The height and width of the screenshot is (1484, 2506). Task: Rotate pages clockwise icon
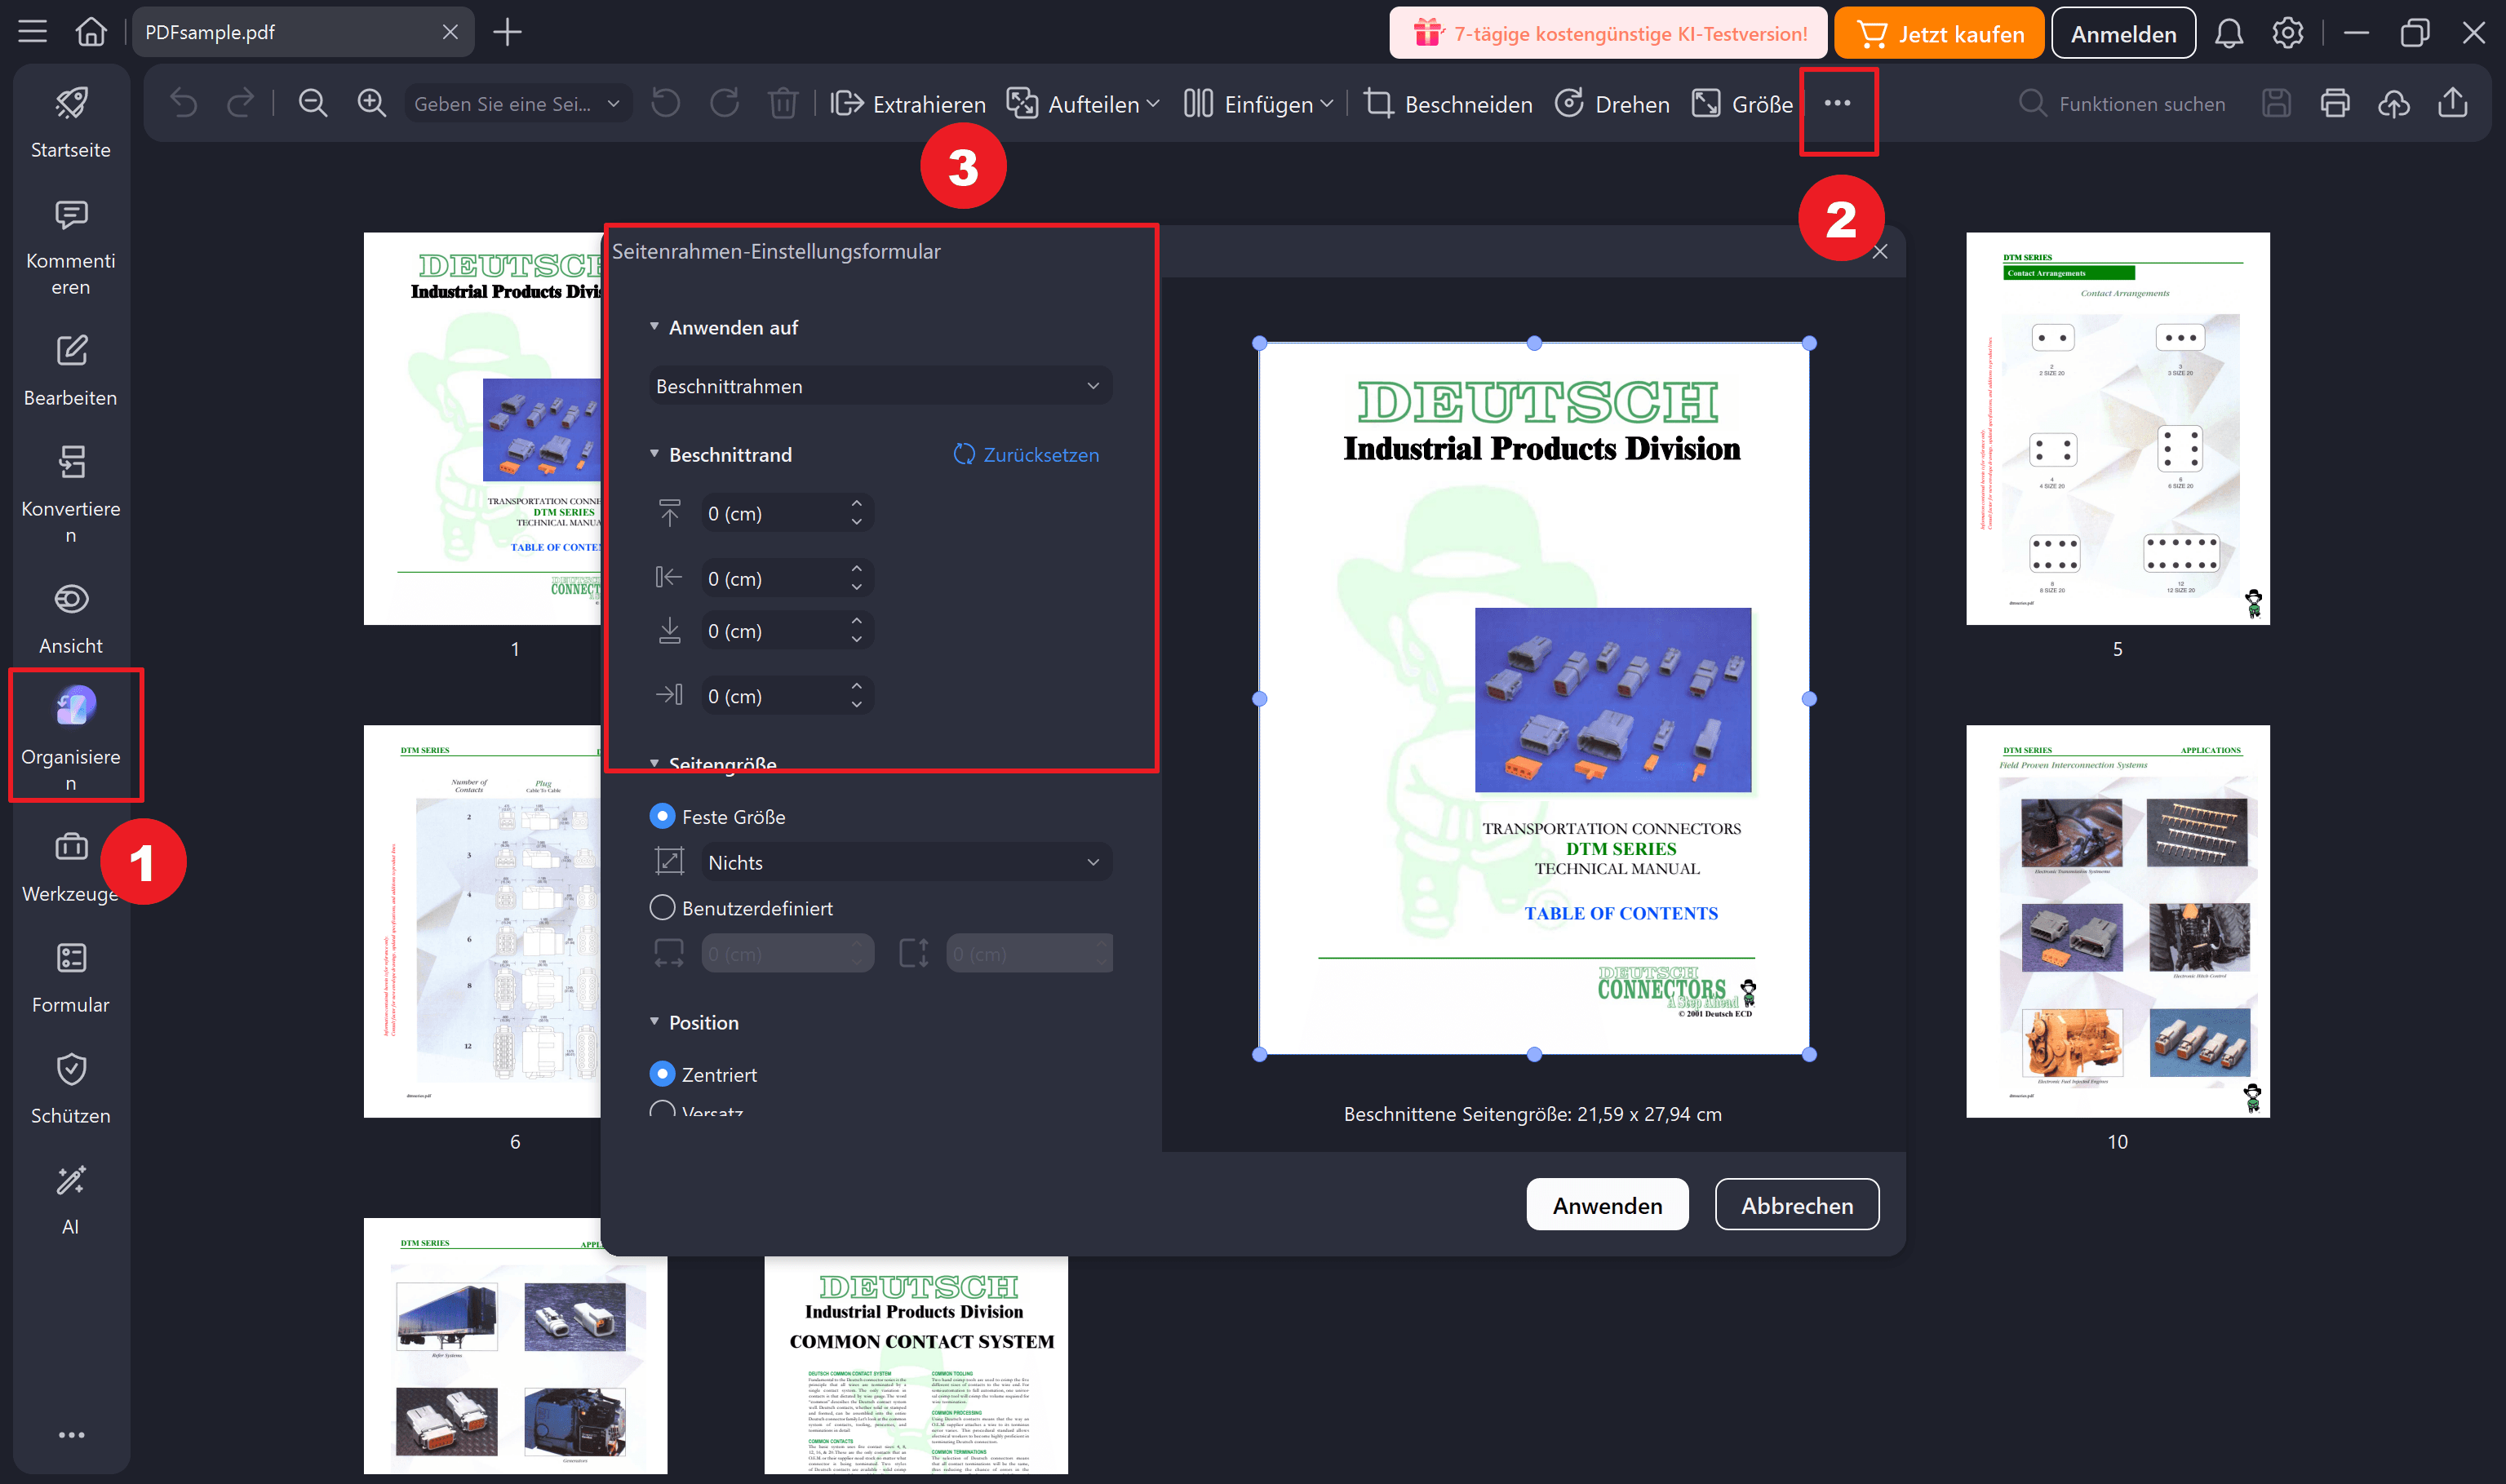click(x=724, y=103)
